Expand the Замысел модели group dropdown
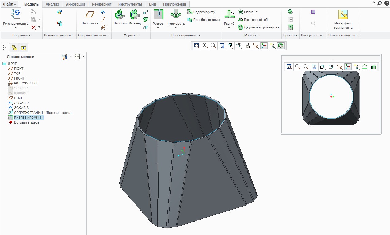Screen dimensions: 390x235 [x=343, y=35]
